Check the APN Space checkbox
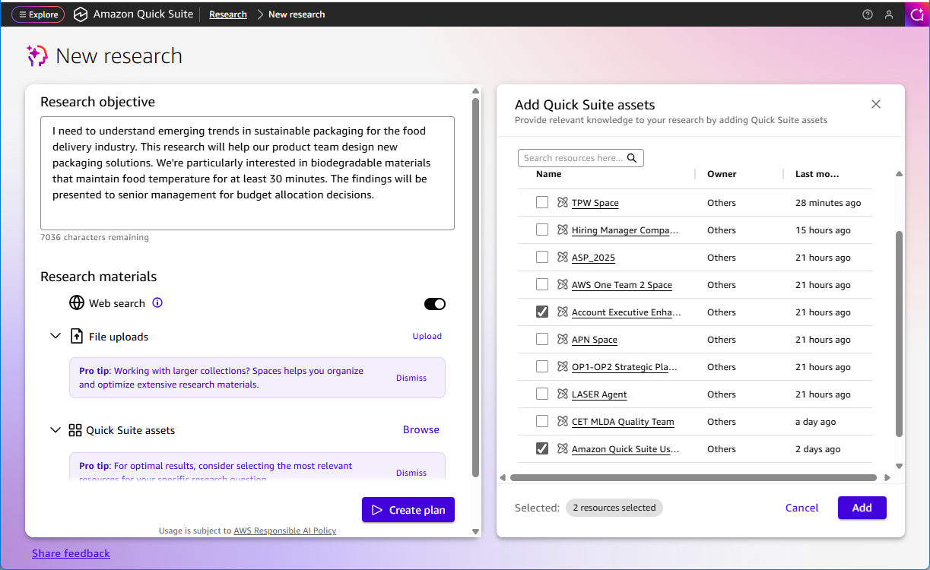930x570 pixels. 542,339
